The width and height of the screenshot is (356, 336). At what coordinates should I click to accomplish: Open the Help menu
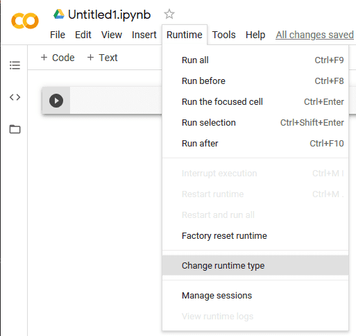pos(255,35)
